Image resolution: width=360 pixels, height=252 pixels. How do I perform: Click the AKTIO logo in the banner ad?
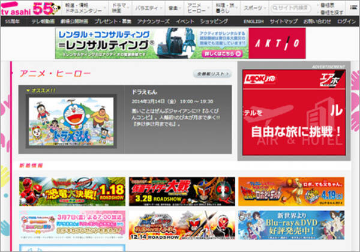277,43
